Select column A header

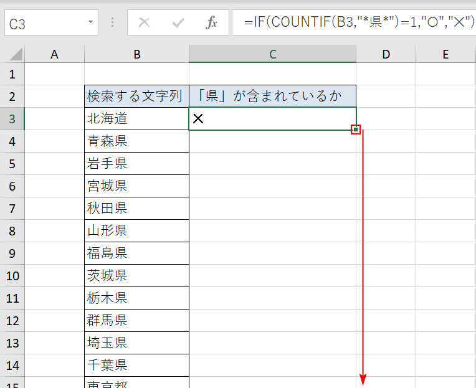click(54, 54)
